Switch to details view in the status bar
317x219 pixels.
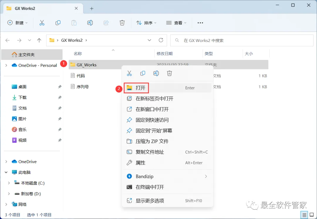tap(304, 215)
